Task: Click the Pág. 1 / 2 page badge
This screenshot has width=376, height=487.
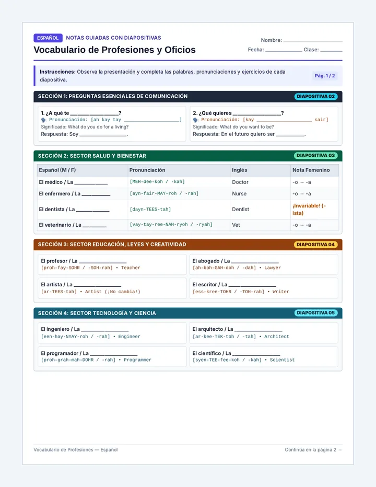Action: (x=325, y=76)
